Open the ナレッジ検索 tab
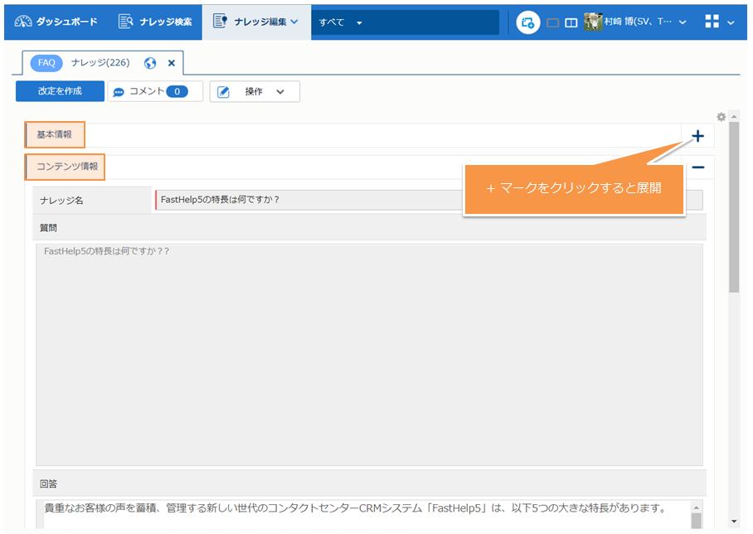Image resolution: width=753 pixels, height=534 pixels. click(x=155, y=22)
